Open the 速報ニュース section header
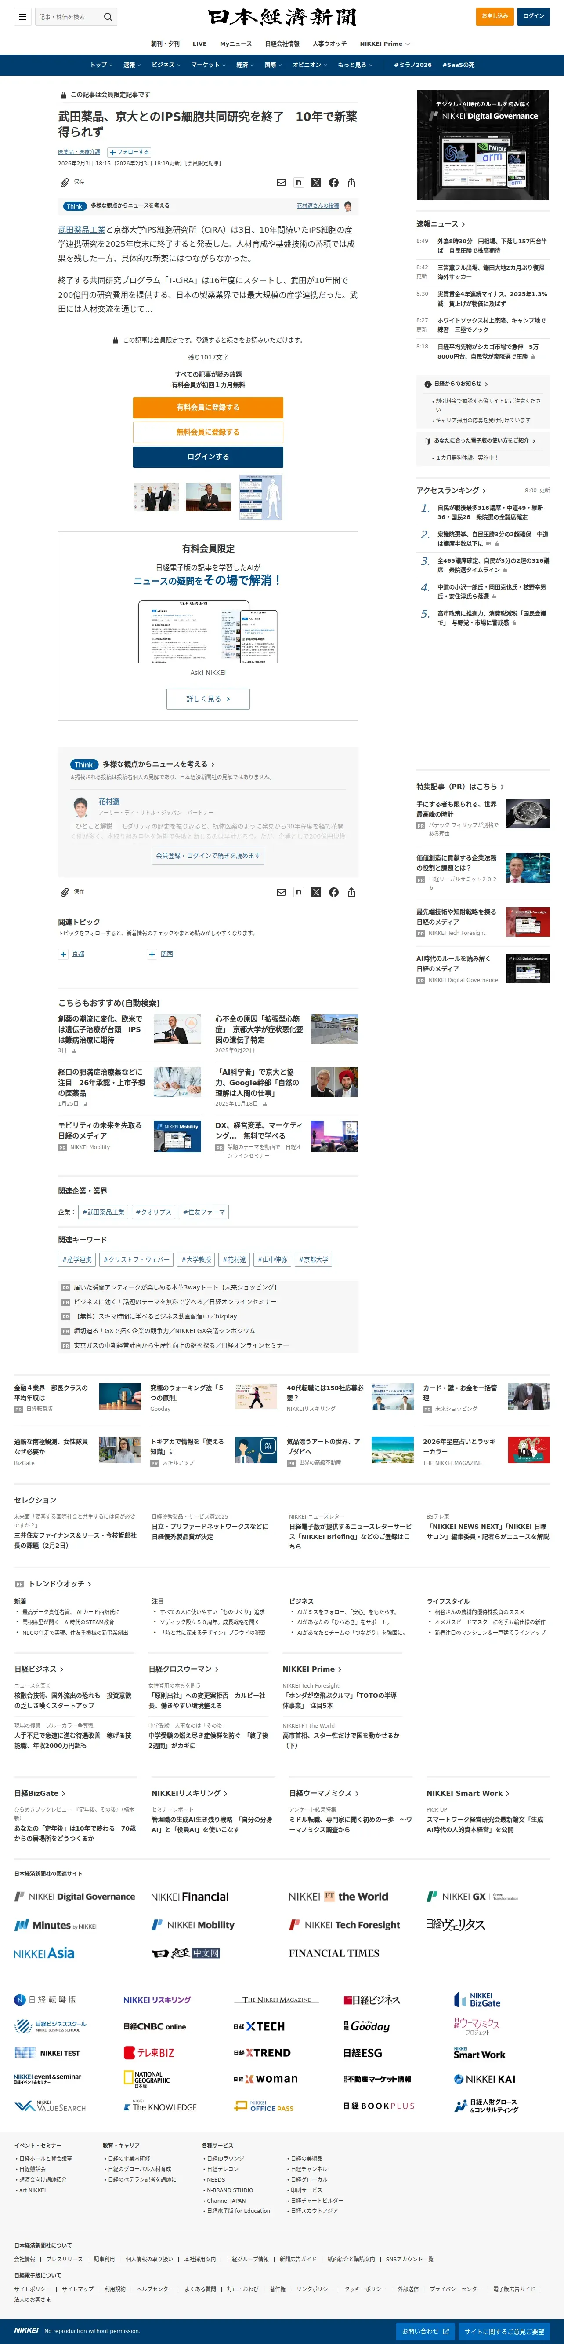The height and width of the screenshot is (2344, 564). [x=441, y=224]
